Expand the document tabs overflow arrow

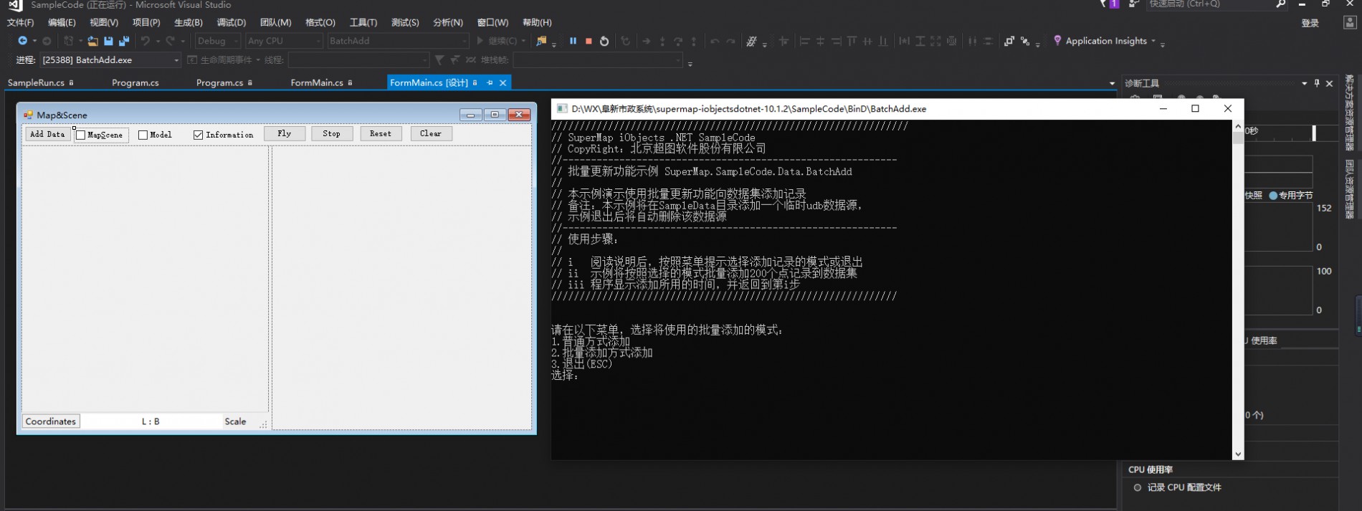coord(1112,84)
